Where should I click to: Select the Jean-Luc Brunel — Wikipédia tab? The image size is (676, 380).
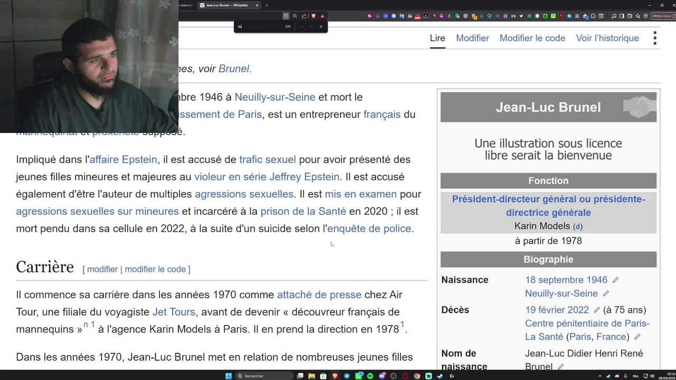[x=229, y=5]
